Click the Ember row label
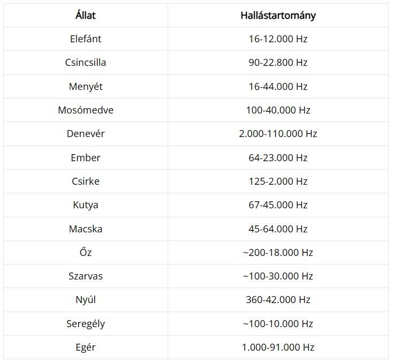 coord(86,158)
